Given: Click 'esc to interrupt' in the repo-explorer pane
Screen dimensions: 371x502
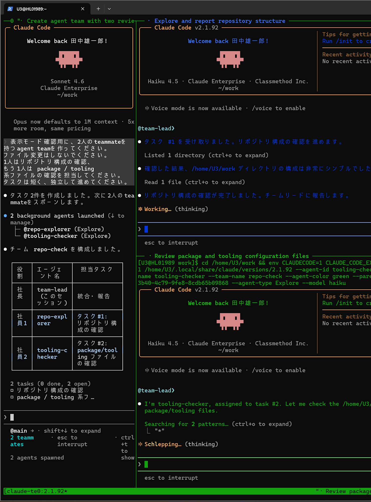Looking at the screenshot, I should 171,243.
